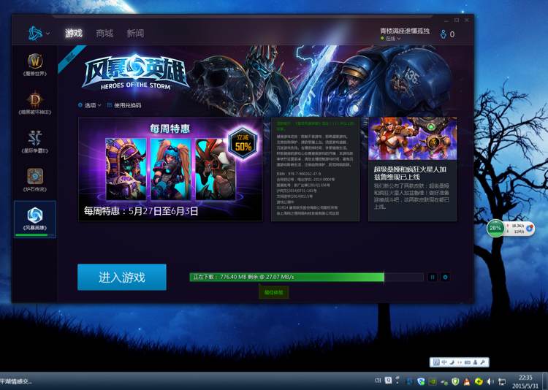Open the Battle.net logo menu
This screenshot has width=548, height=390.
coord(38,34)
